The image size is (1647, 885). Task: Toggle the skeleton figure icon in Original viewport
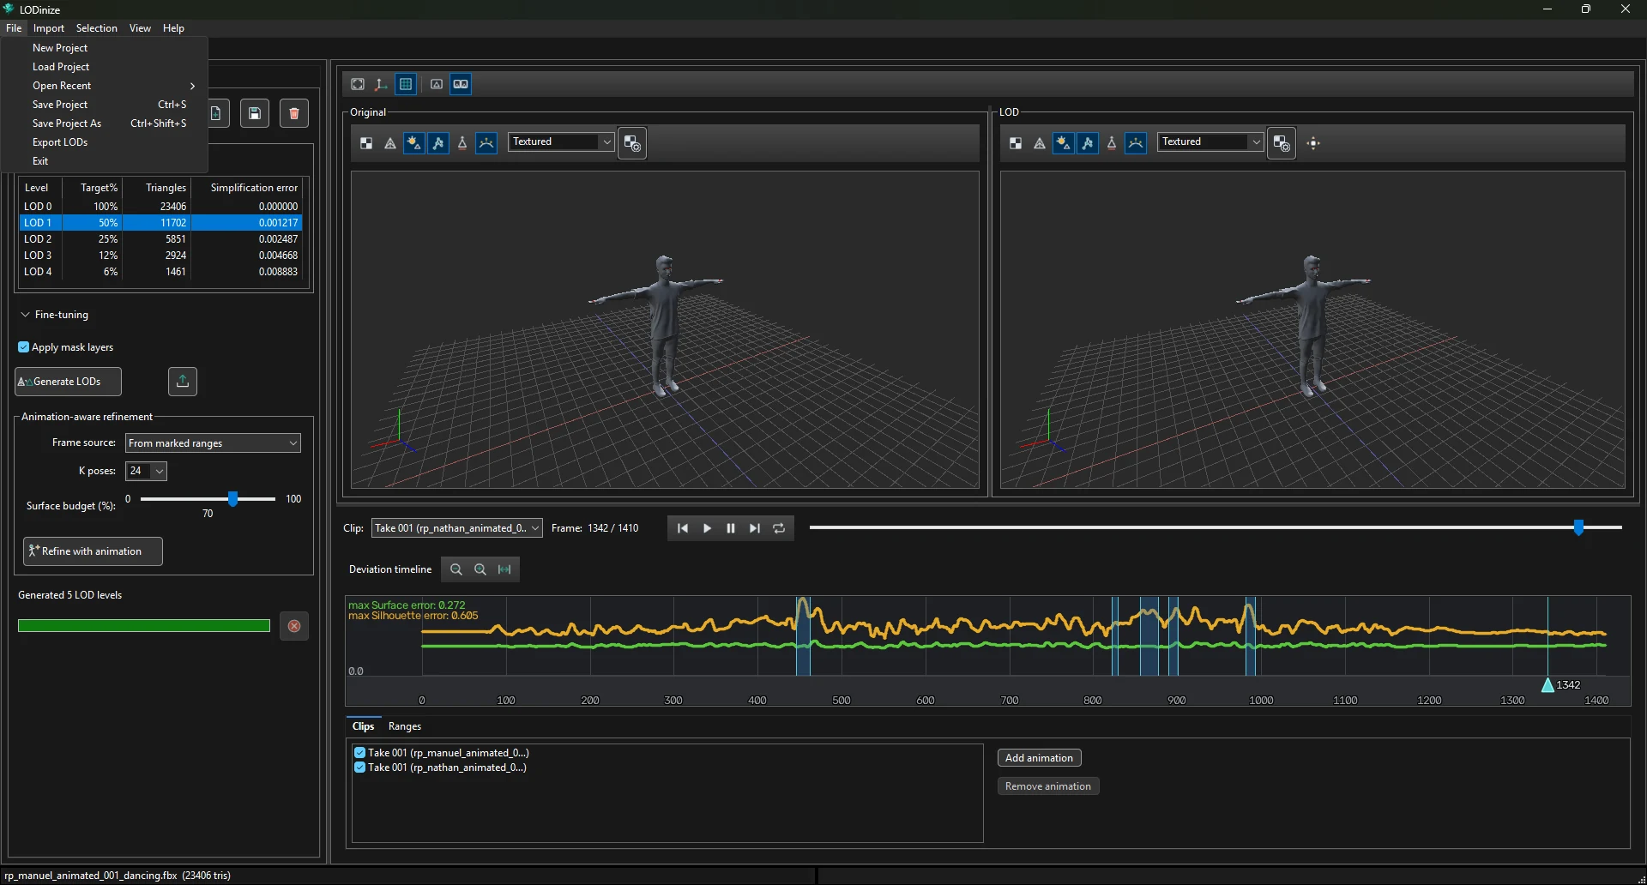[438, 143]
